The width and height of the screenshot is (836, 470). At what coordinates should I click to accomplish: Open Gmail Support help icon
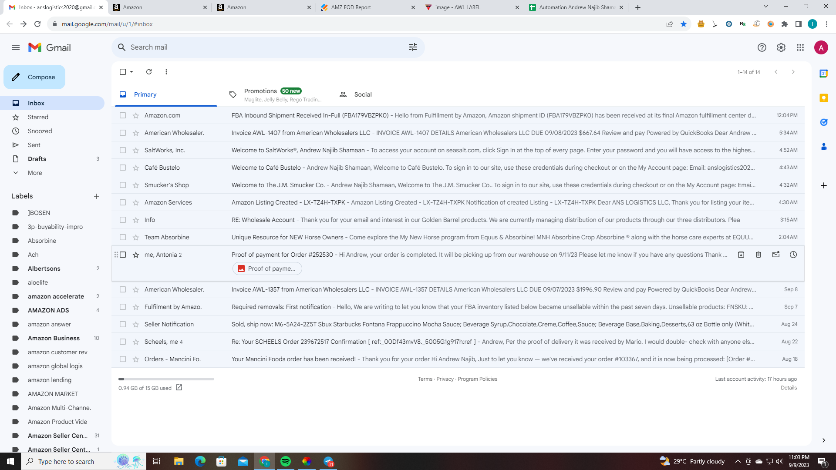coord(762,47)
